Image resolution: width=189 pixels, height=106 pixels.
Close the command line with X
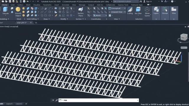point(53,100)
